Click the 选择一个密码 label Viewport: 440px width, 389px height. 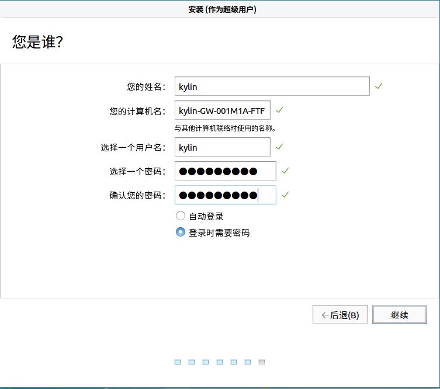[x=137, y=171]
